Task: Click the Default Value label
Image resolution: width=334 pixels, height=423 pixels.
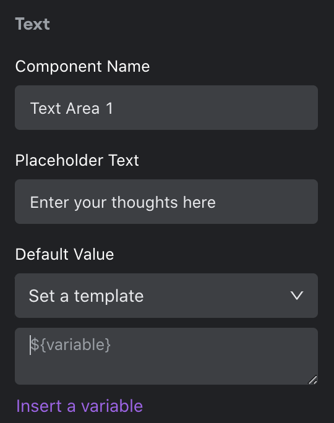Action: (x=64, y=254)
